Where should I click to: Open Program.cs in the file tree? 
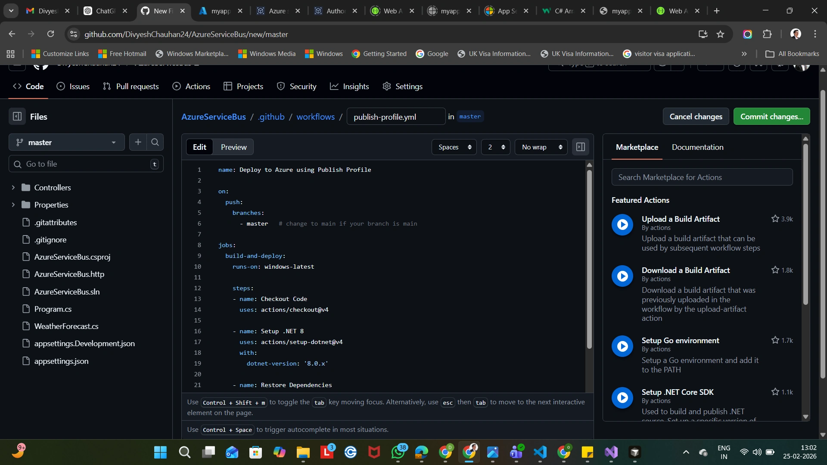click(x=53, y=309)
